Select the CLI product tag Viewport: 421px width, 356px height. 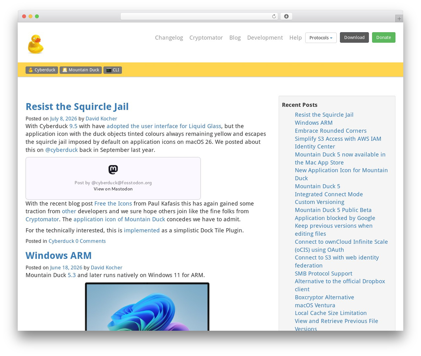112,70
